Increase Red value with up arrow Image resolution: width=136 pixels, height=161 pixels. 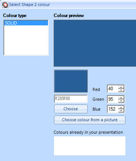tap(121, 87)
